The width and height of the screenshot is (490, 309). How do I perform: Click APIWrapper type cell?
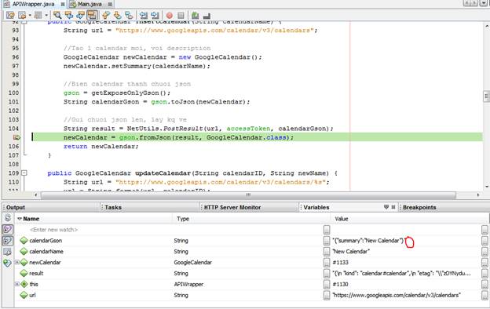coord(188,285)
